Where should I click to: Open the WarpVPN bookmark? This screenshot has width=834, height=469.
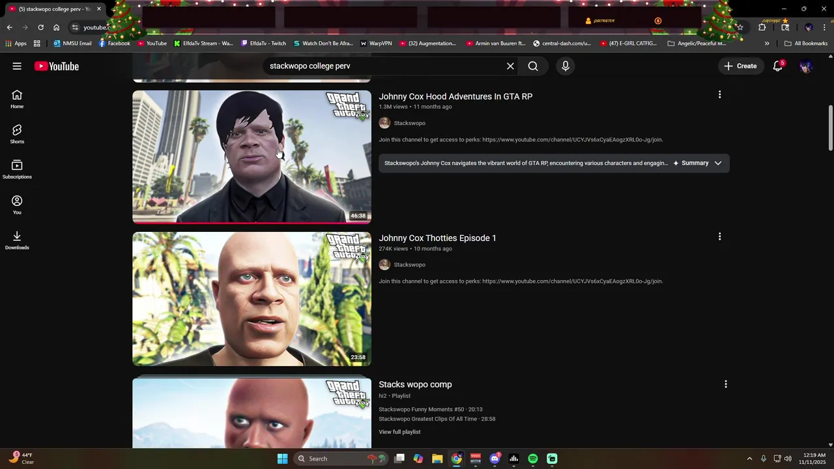click(376, 44)
